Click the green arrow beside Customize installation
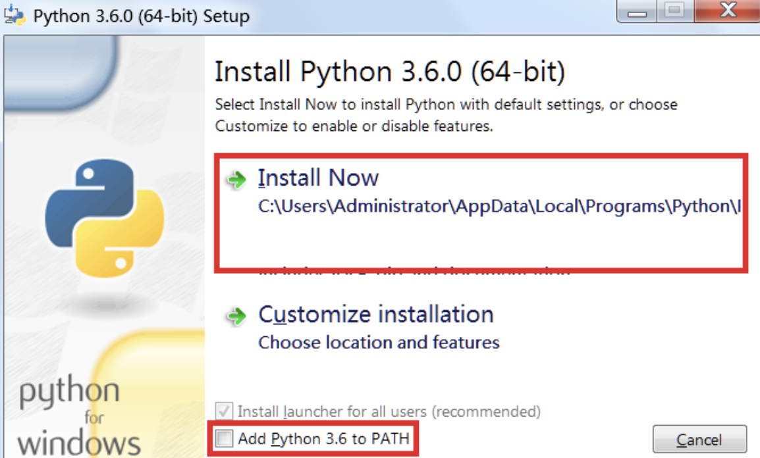The height and width of the screenshot is (458, 760). [236, 317]
